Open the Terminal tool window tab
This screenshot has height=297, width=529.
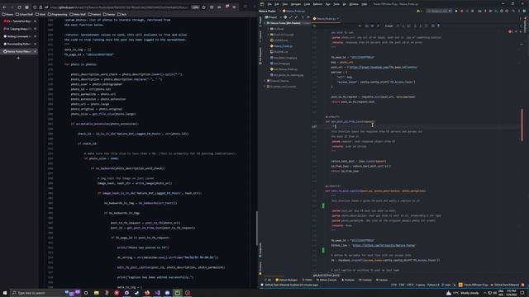365,280
